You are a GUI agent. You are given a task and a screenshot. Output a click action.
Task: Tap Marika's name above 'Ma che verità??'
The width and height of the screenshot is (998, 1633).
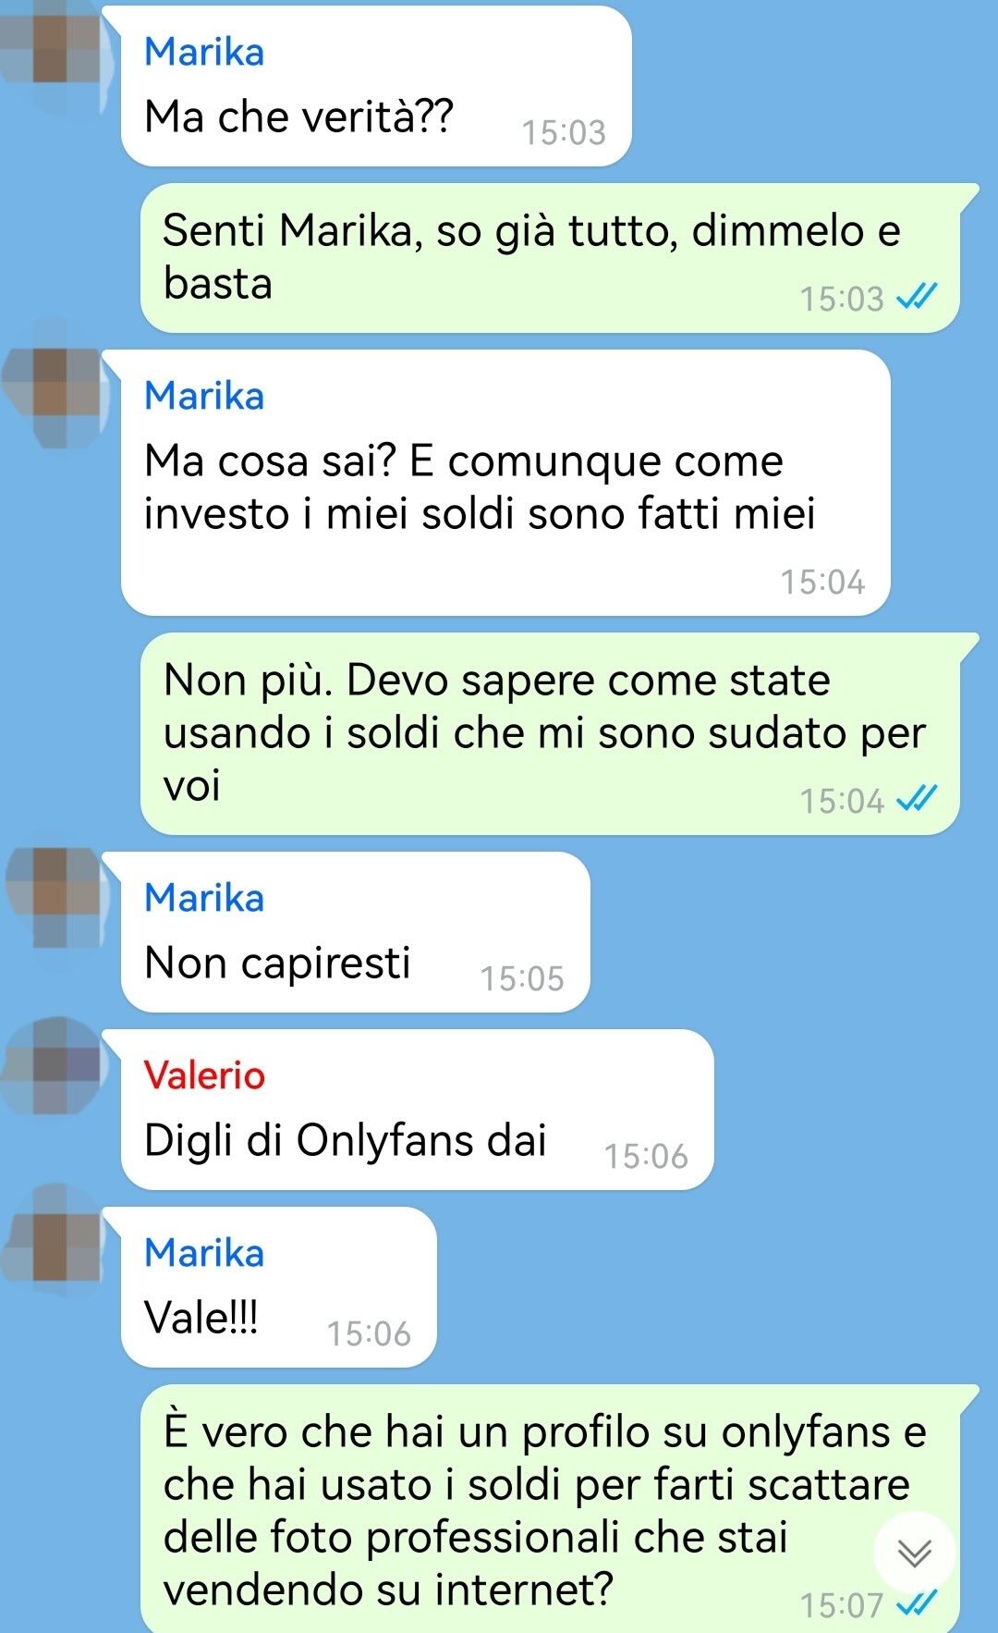tap(204, 52)
